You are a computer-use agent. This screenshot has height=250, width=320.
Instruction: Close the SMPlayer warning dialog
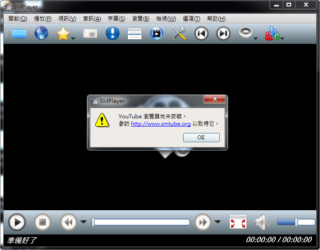[x=215, y=99]
